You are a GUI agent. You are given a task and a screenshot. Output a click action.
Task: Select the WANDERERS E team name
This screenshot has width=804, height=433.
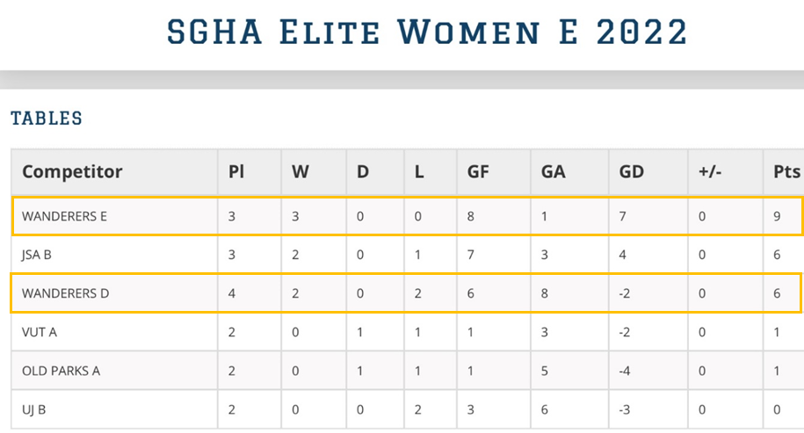pyautogui.click(x=65, y=216)
